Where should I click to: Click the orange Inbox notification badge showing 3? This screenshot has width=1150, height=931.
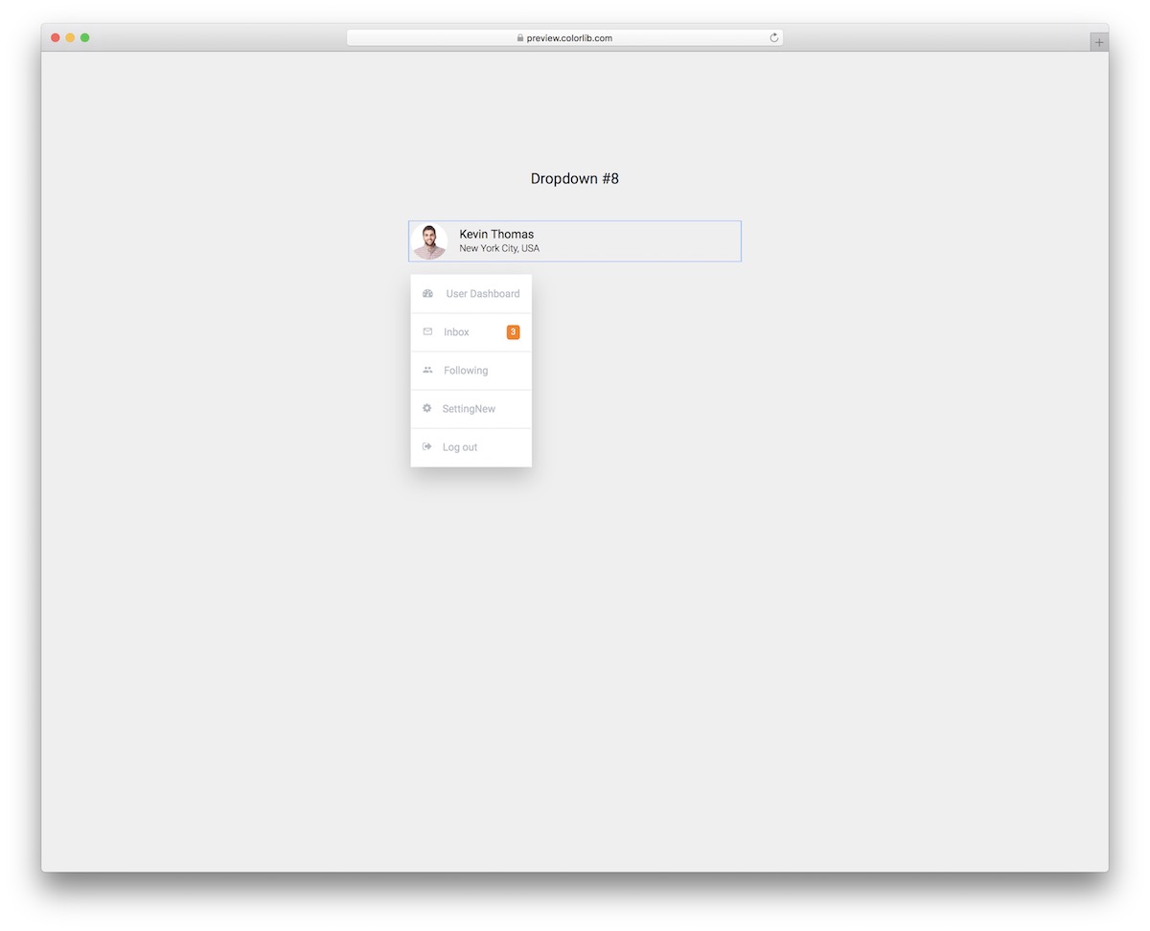tap(513, 331)
